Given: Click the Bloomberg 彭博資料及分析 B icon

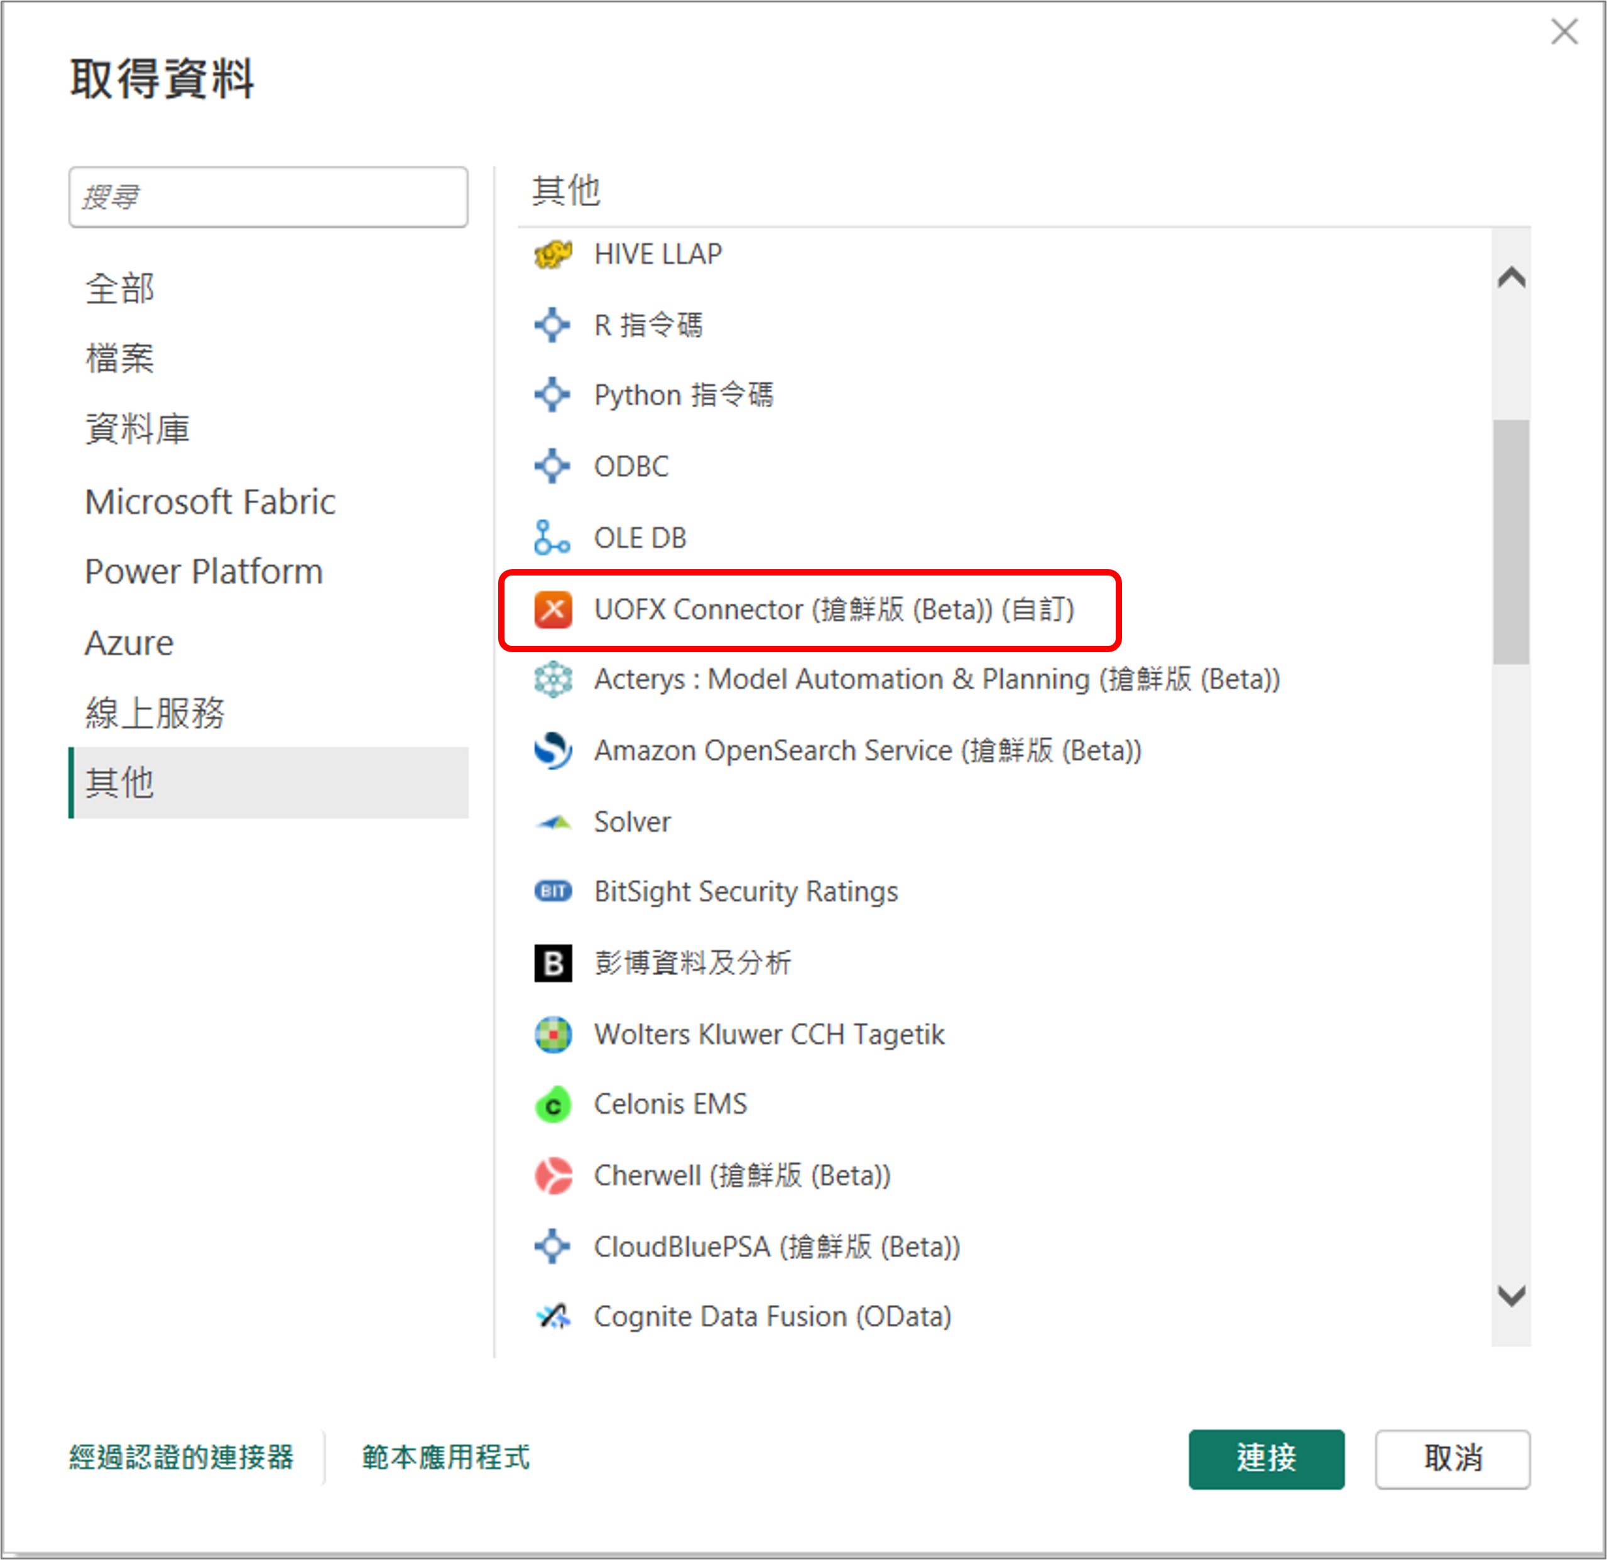Looking at the screenshot, I should point(553,963).
